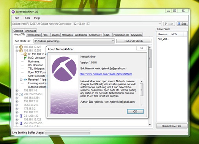Screen dimensions: 199x144
Task: Click the Start capture button
Action: click(x=169, y=23)
